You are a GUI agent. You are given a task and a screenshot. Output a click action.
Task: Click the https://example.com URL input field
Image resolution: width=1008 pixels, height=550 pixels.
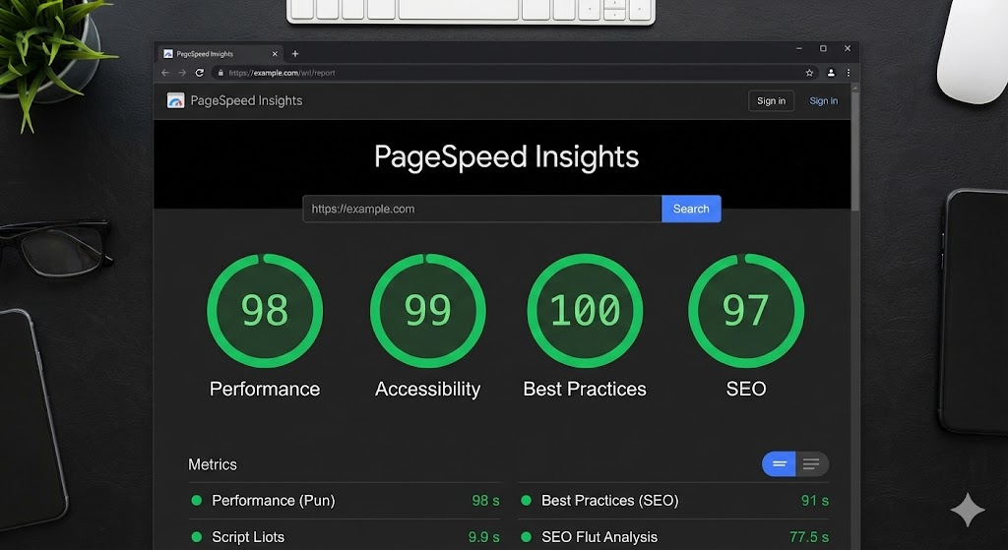pyautogui.click(x=482, y=209)
